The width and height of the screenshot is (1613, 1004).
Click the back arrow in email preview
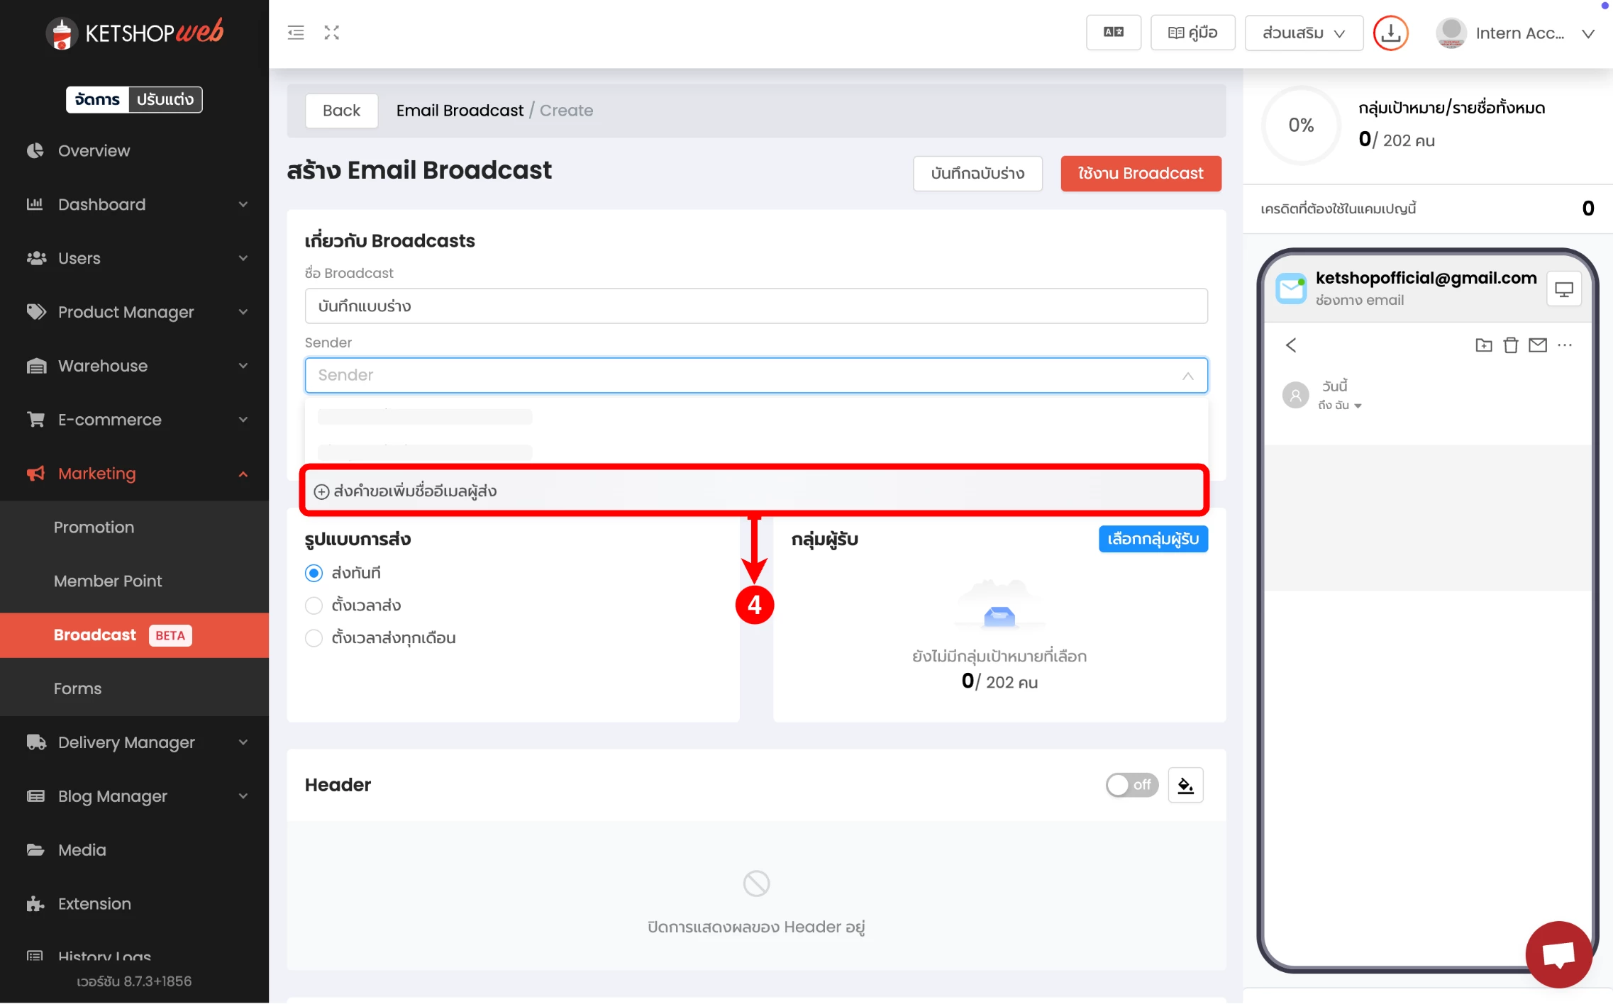point(1291,345)
